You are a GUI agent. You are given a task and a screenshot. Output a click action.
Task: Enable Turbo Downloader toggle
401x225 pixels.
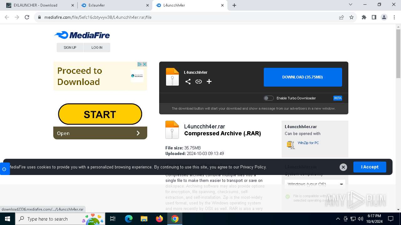point(268,98)
